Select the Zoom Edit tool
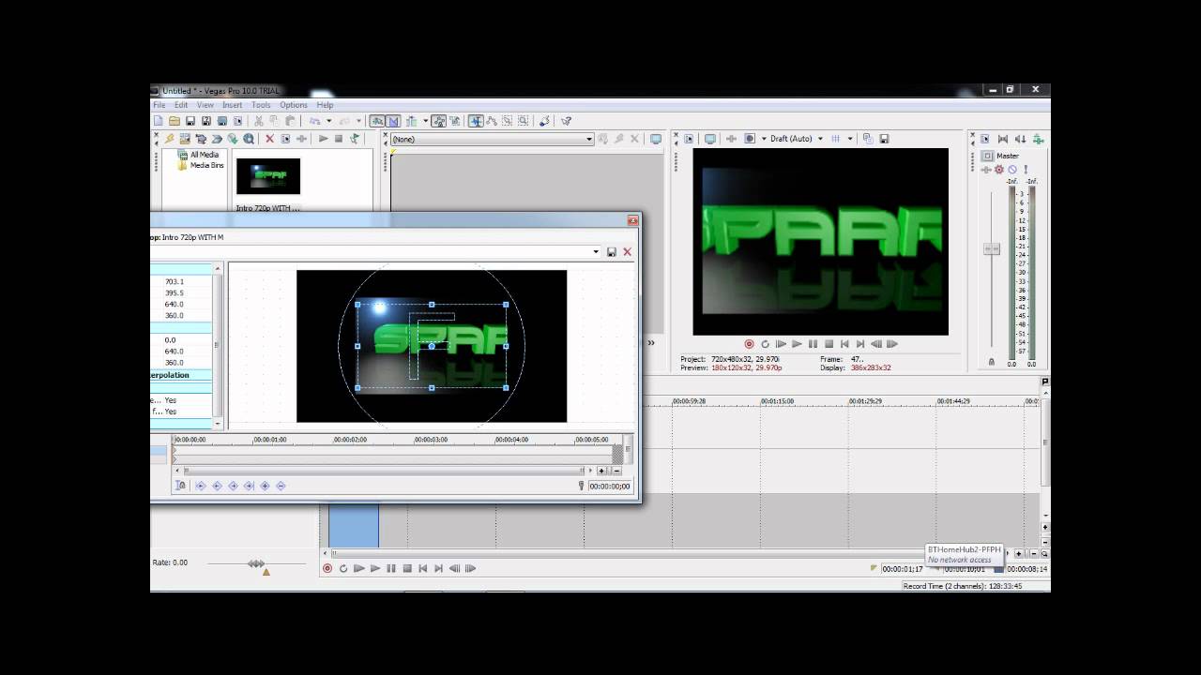The height and width of the screenshot is (675, 1201). [x=524, y=121]
